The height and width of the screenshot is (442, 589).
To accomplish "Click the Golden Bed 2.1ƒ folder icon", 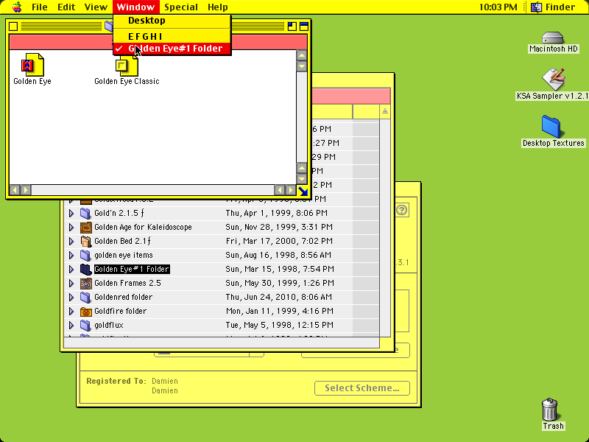I will tap(85, 241).
